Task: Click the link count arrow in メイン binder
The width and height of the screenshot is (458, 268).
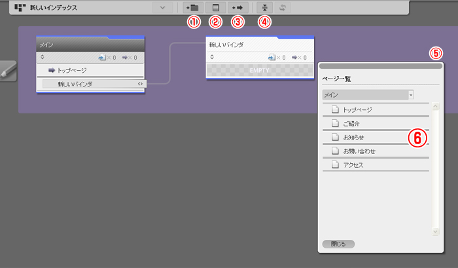Action: click(x=125, y=58)
